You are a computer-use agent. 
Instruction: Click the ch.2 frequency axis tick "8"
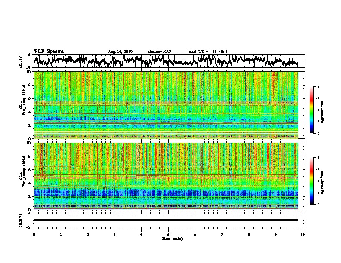click(30, 156)
